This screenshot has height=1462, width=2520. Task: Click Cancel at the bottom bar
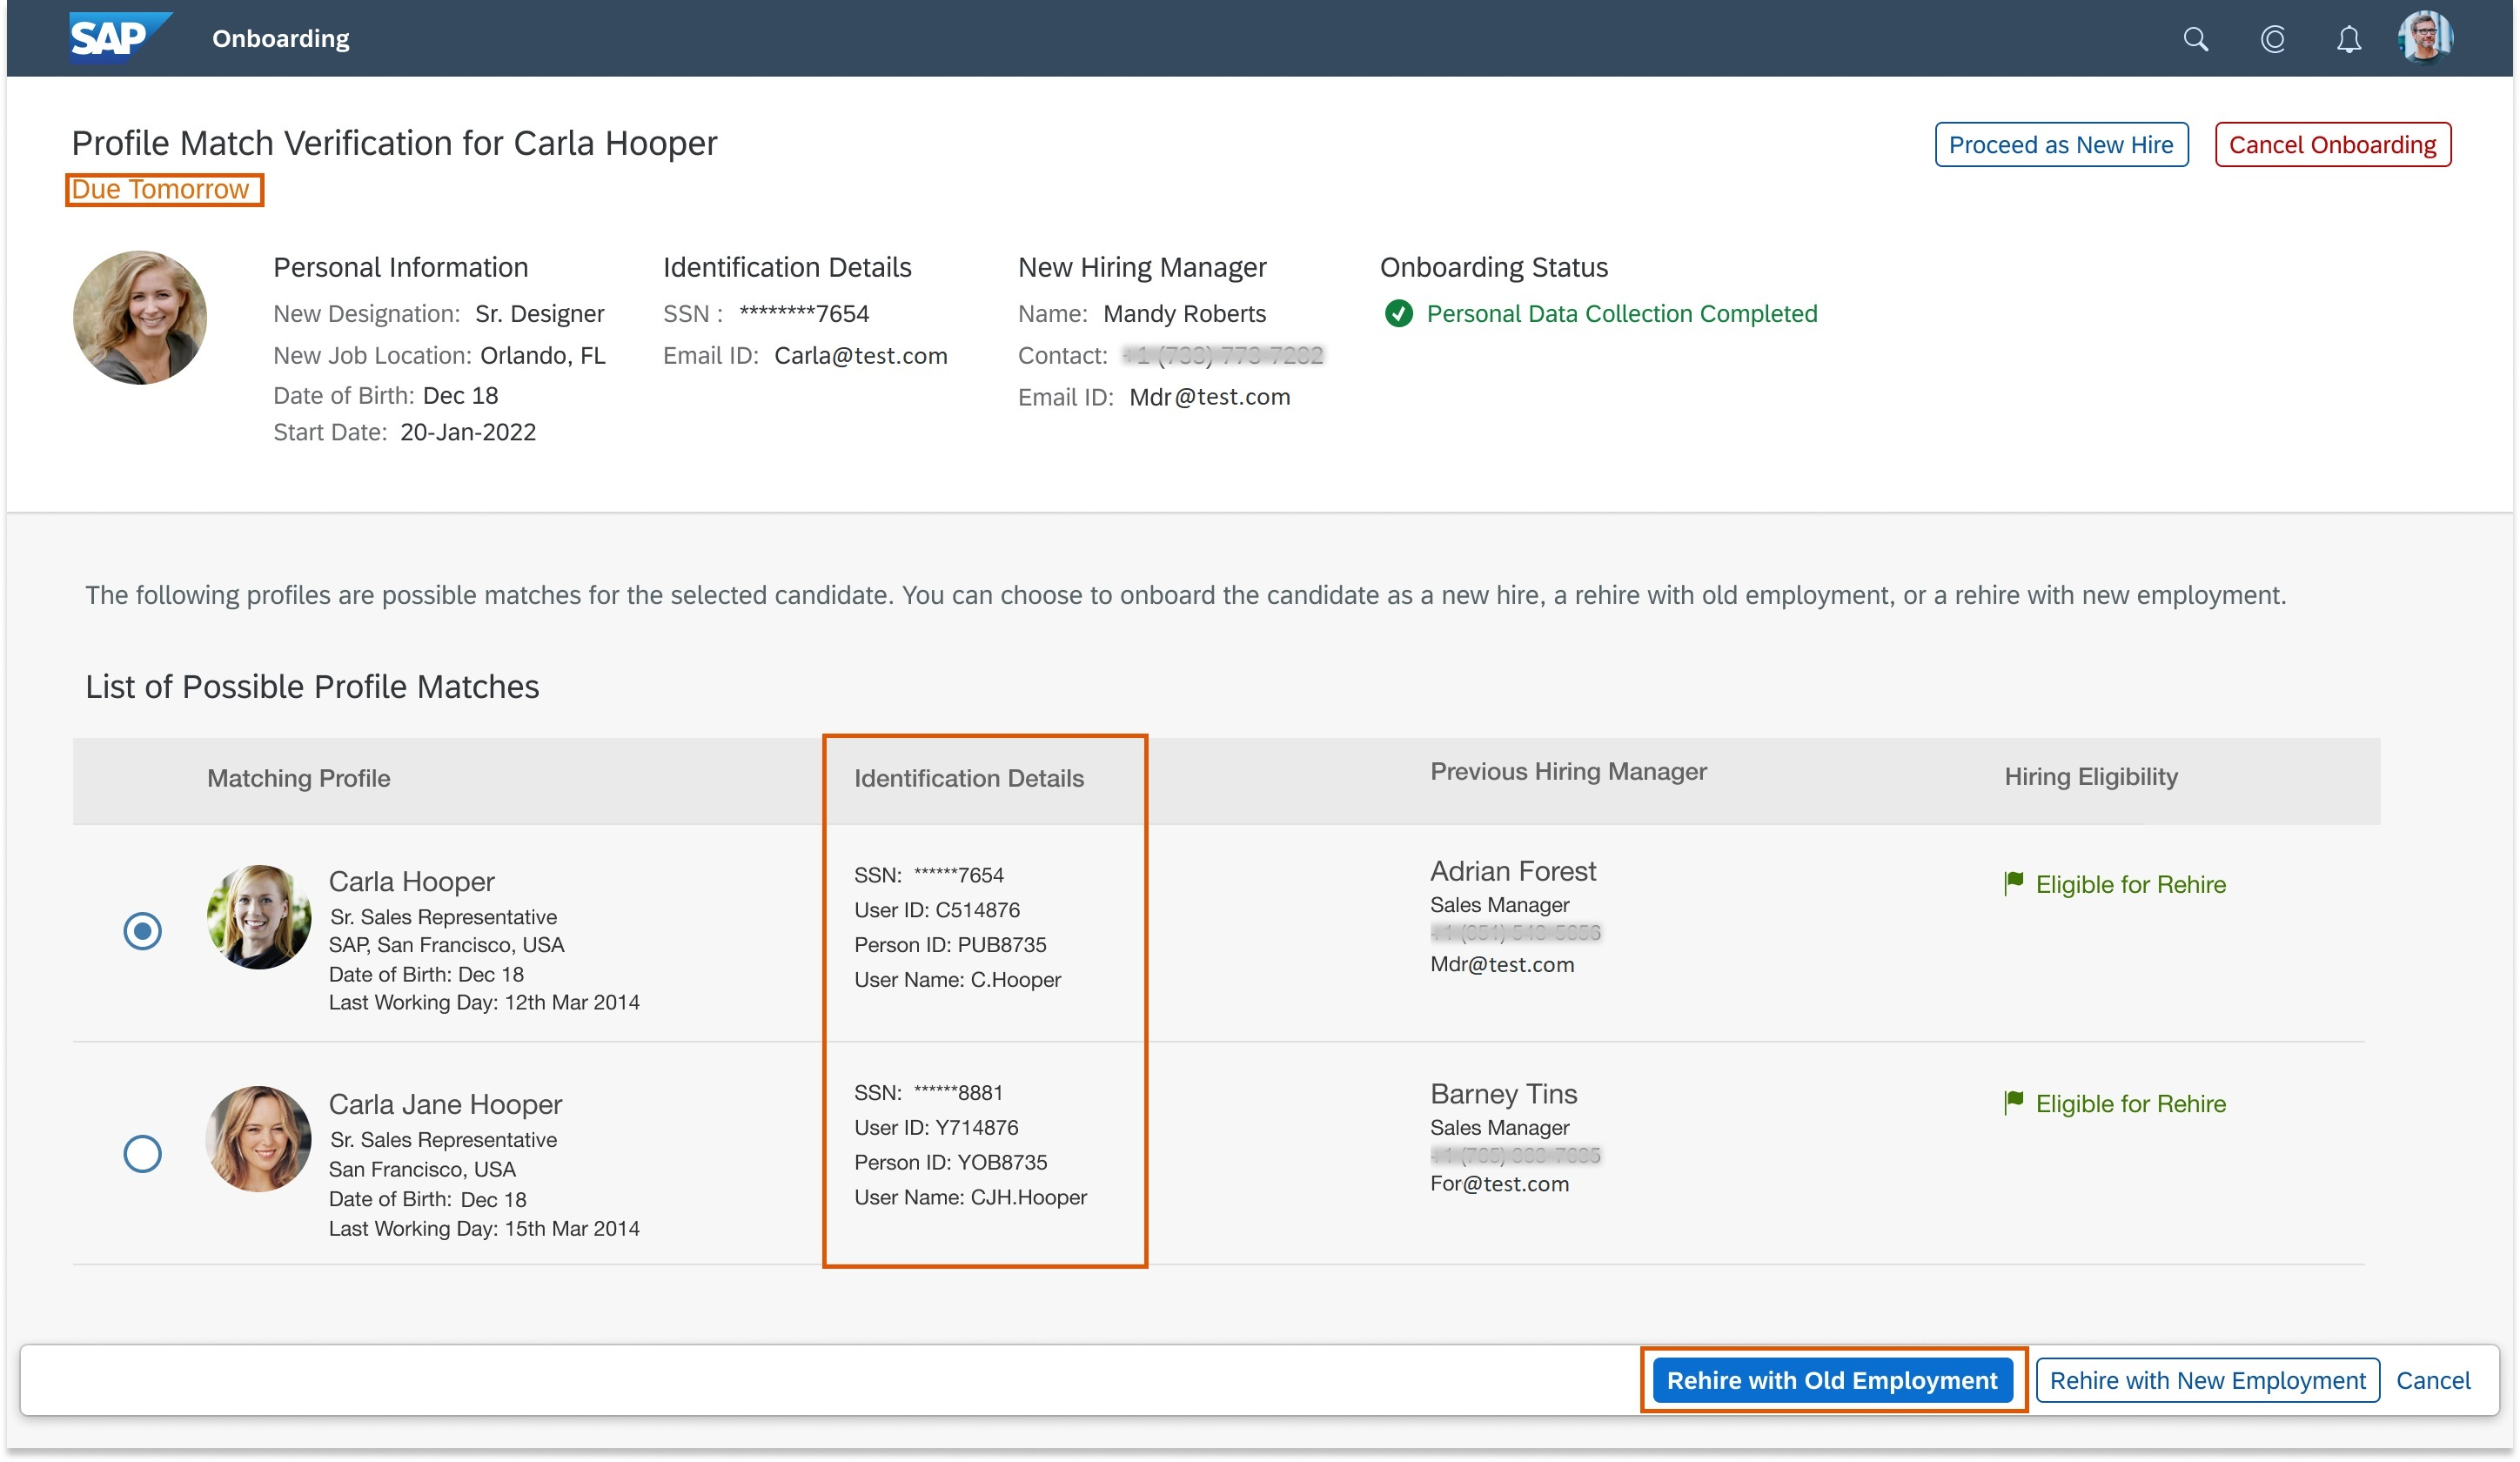click(2434, 1380)
